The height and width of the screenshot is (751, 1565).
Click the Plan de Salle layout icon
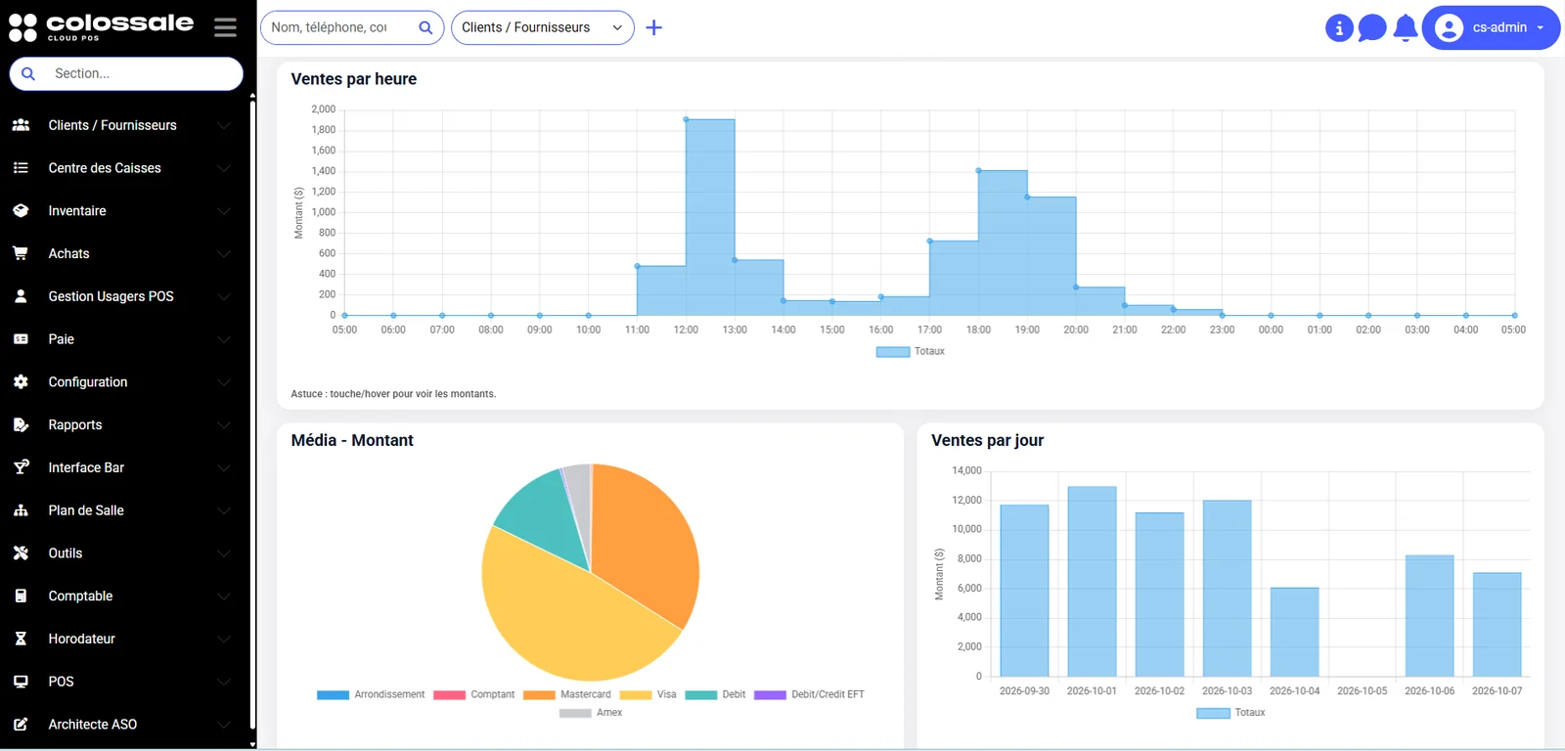point(21,510)
